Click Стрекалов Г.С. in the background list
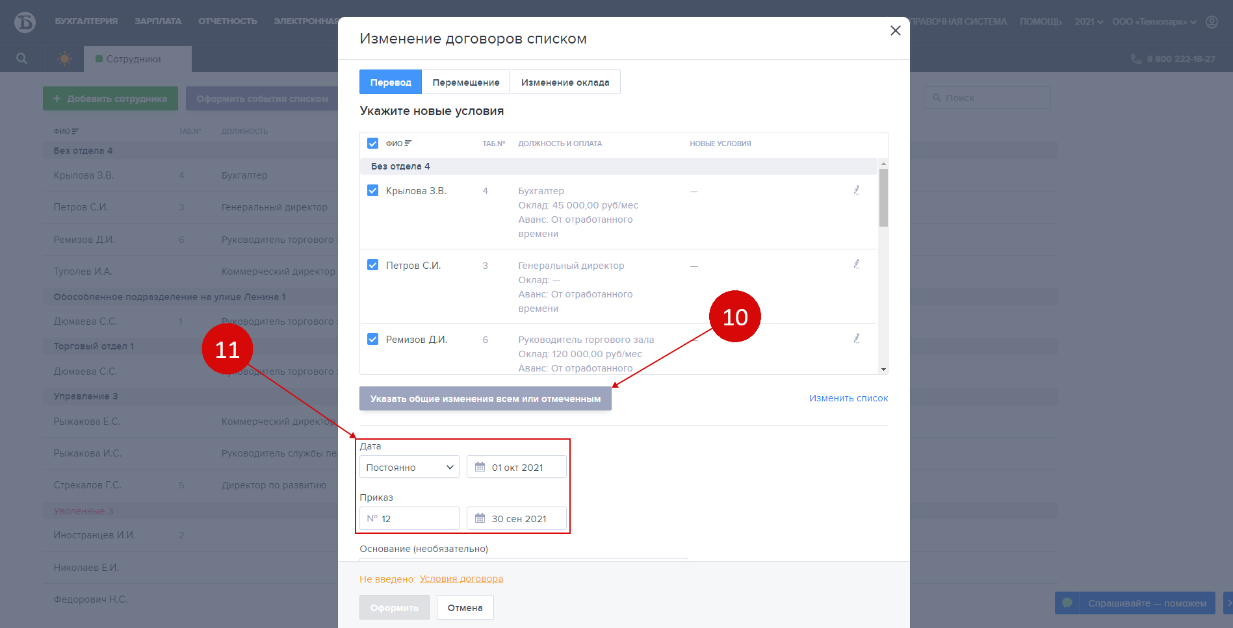Viewport: 1233px width, 628px height. click(87, 485)
